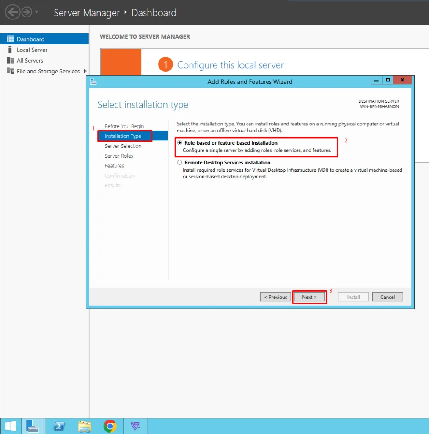Click the back navigation arrow in Server Manager
Screen dimensions: 429x434
click(12, 12)
